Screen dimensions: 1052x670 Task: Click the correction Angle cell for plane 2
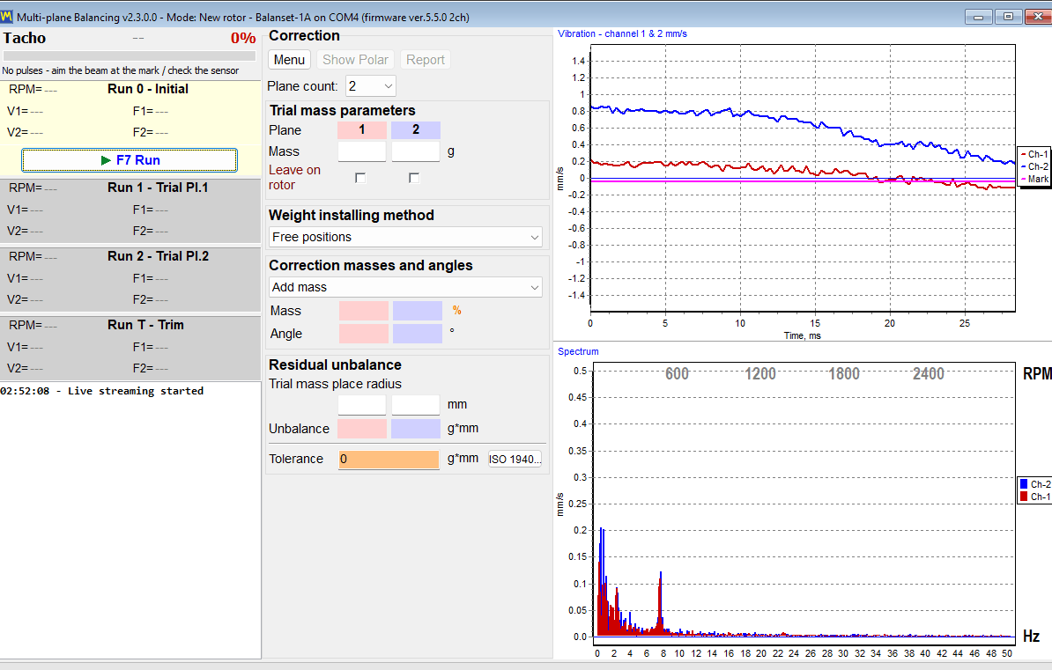(418, 334)
